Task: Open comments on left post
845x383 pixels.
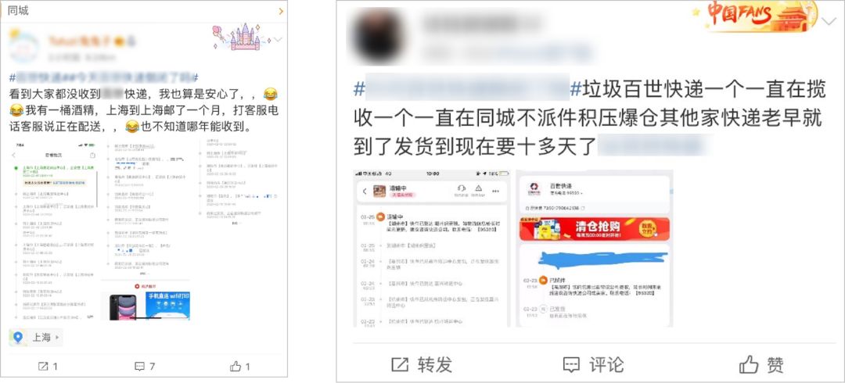Action: tap(144, 367)
